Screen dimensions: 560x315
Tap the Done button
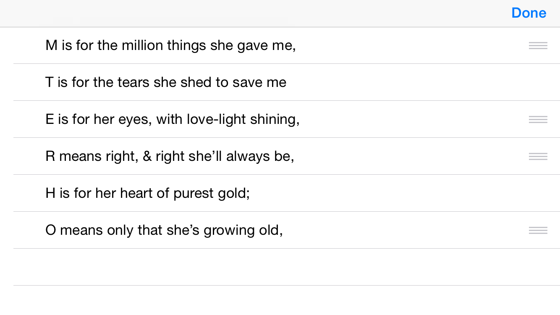[x=529, y=13]
